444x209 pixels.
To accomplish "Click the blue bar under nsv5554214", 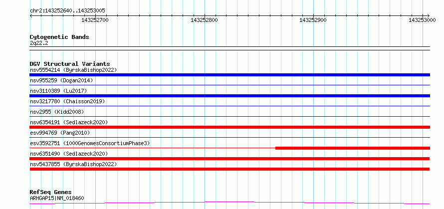I will pyautogui.click(x=229, y=75).
